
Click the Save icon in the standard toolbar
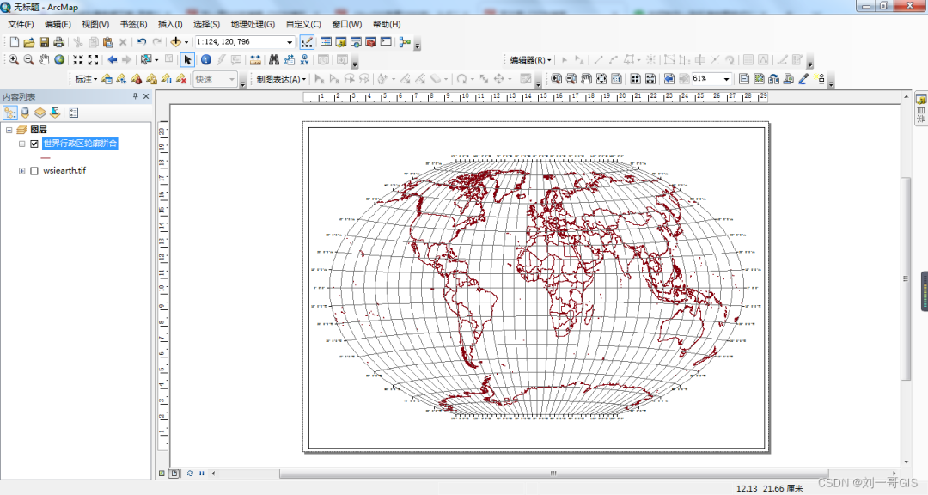[43, 42]
